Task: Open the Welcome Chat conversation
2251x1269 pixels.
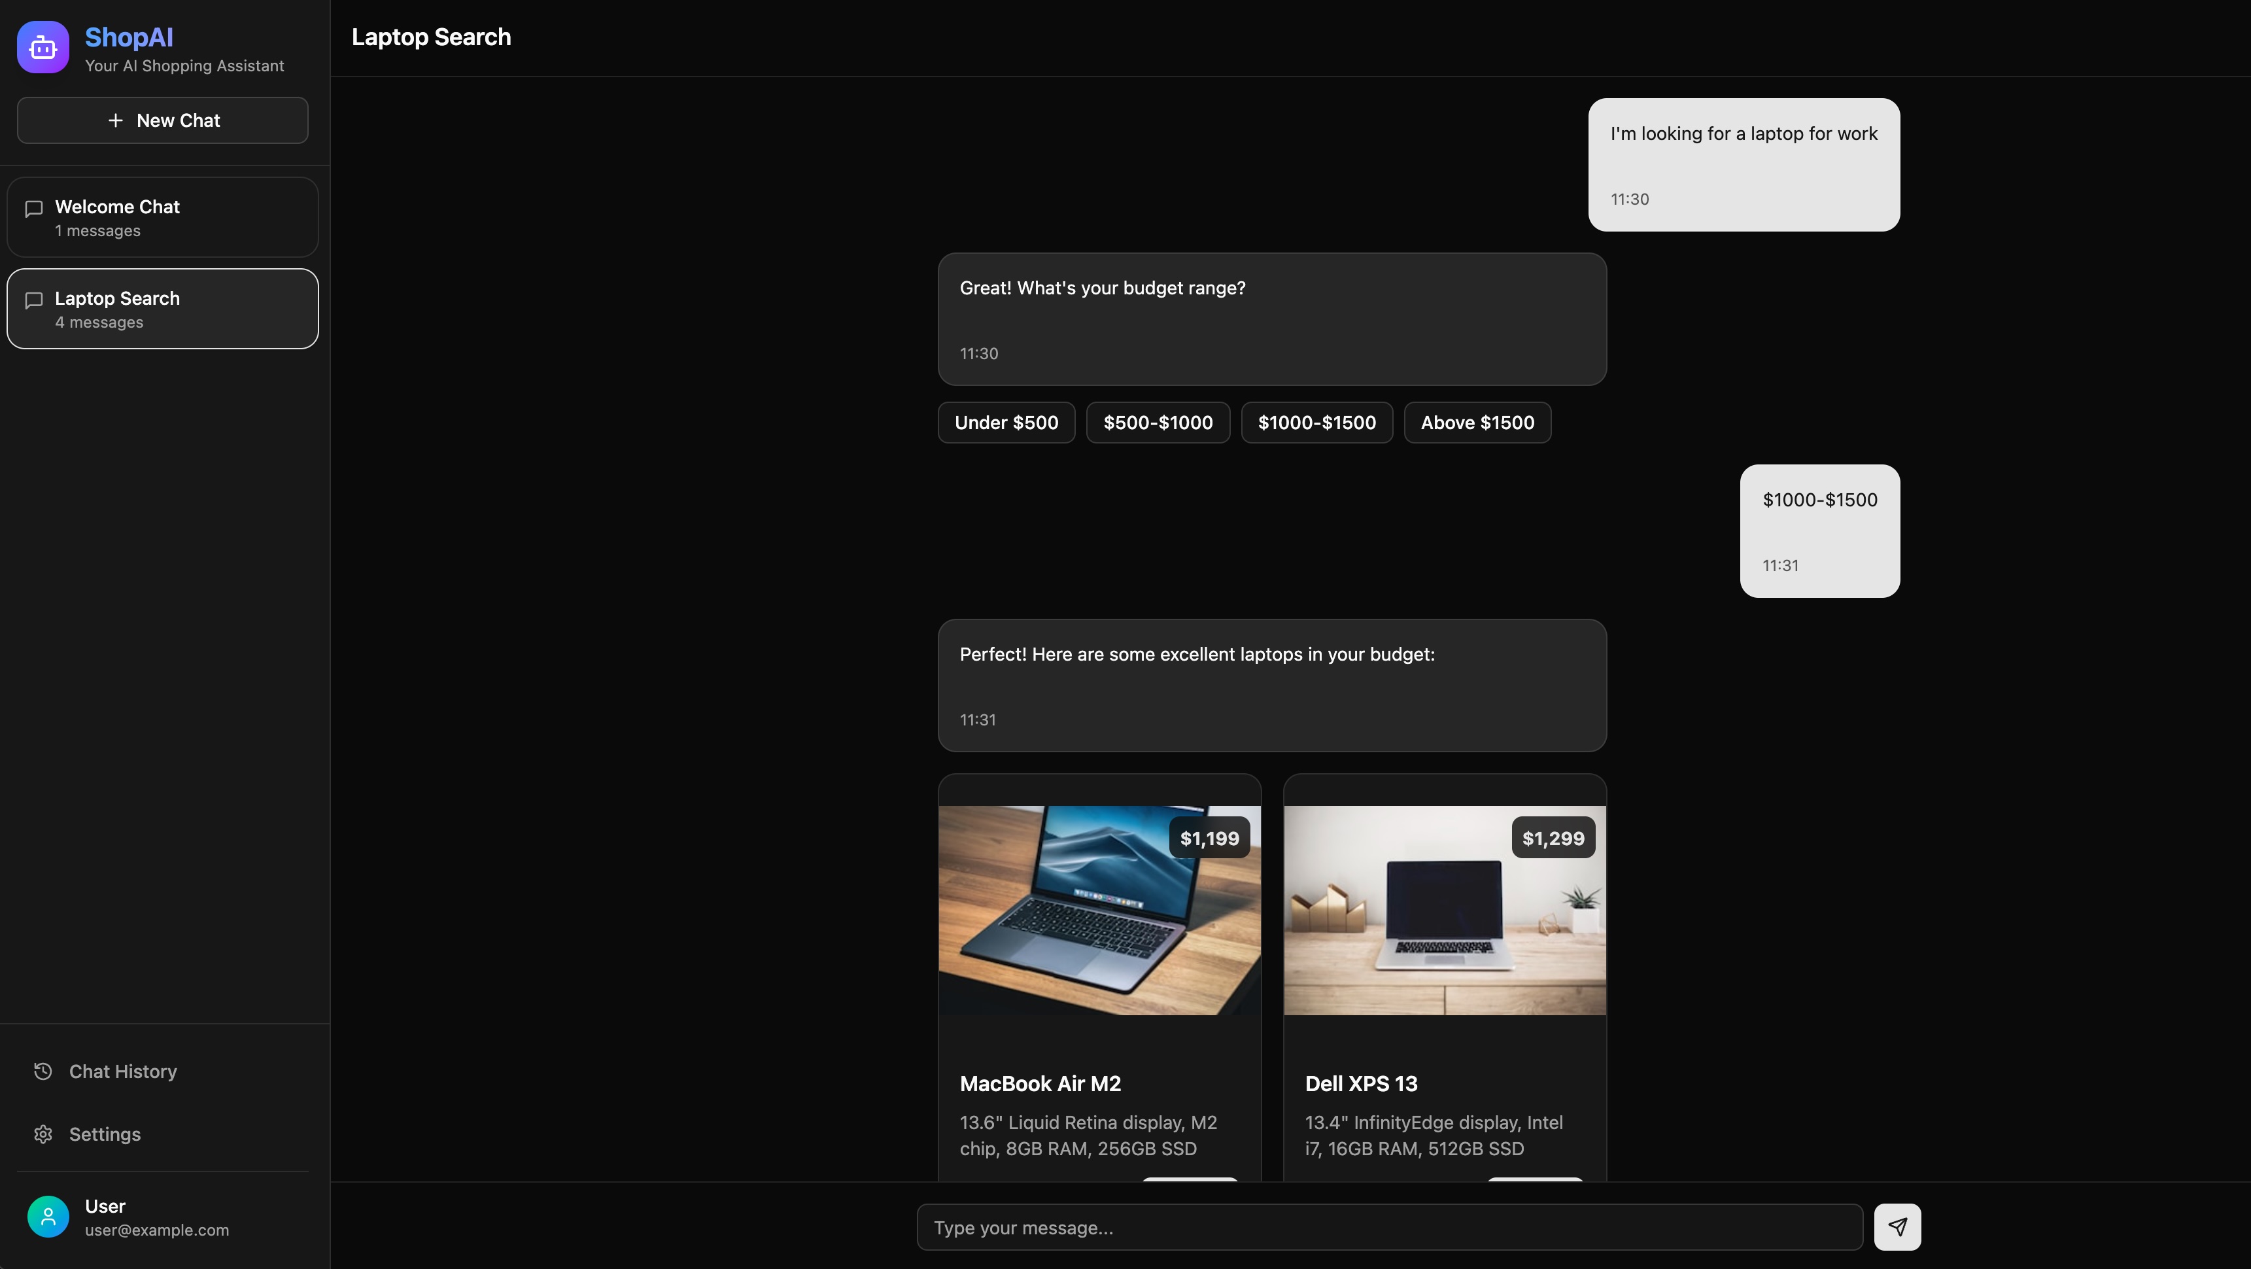Action: tap(163, 218)
